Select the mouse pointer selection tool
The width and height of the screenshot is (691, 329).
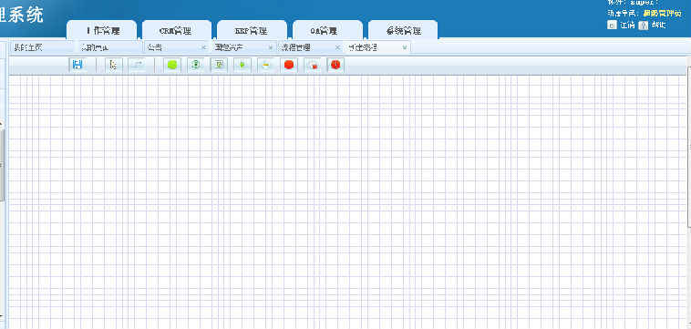(x=114, y=65)
